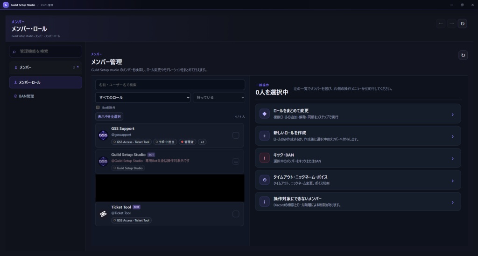Click the Guild Setup Studio role tag
478x256 pixels.
pos(128,168)
